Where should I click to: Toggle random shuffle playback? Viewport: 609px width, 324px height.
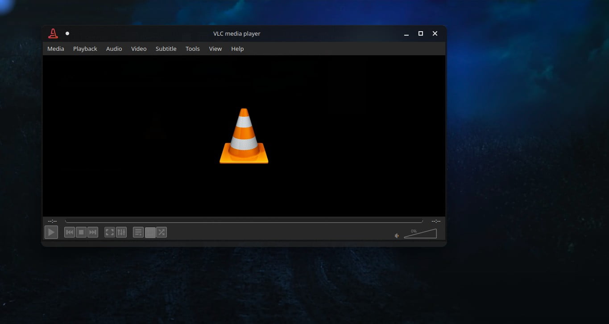coord(162,232)
